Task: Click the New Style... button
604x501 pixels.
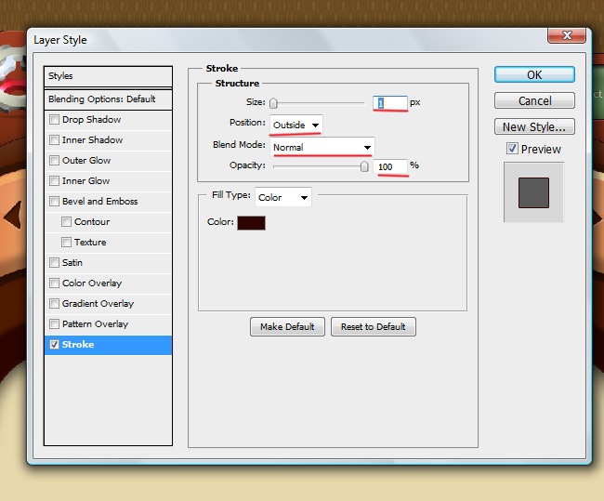Action: point(533,127)
